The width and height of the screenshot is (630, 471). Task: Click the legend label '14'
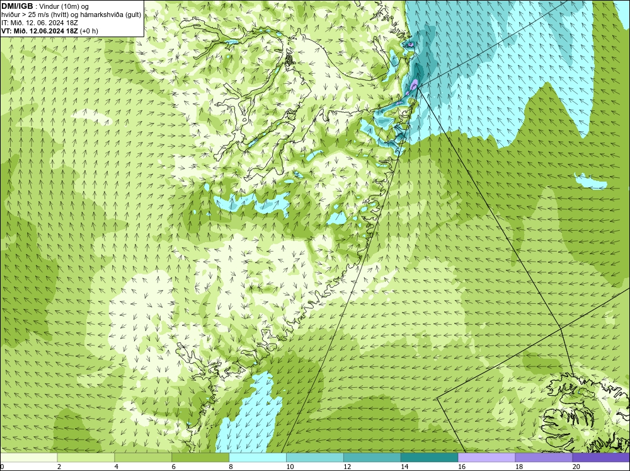tap(404, 467)
